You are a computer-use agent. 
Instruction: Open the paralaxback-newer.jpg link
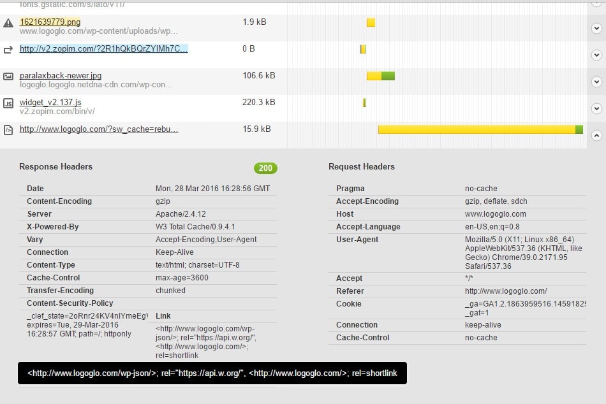point(60,76)
